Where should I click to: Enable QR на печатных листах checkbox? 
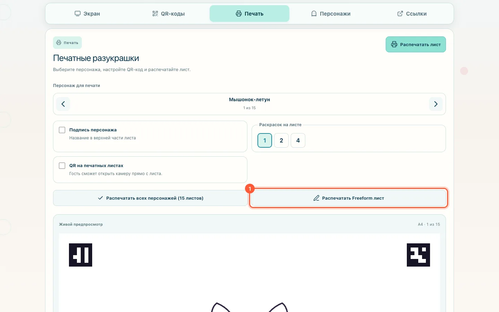point(62,166)
